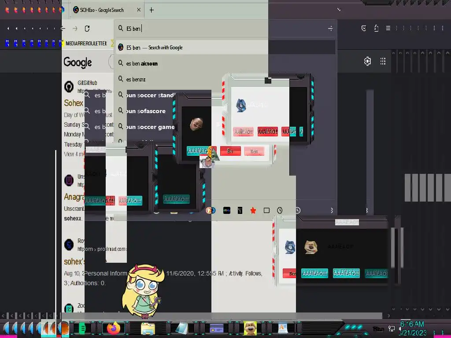The height and width of the screenshot is (338, 451).
Task: Click the man's face picture in the dialog
Action: (196, 124)
